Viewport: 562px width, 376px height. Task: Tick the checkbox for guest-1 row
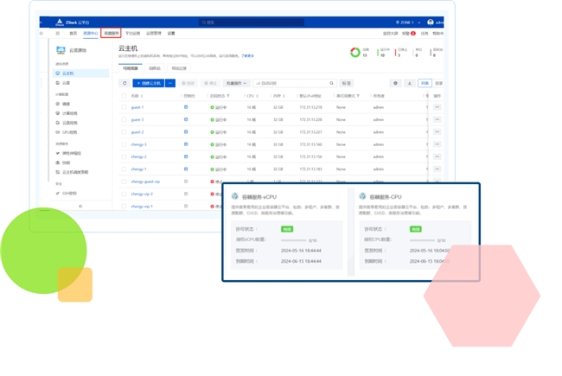[x=124, y=107]
